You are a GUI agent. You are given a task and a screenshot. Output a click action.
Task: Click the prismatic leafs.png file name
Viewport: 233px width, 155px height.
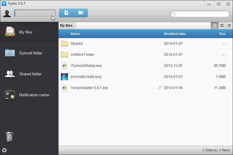(86, 77)
